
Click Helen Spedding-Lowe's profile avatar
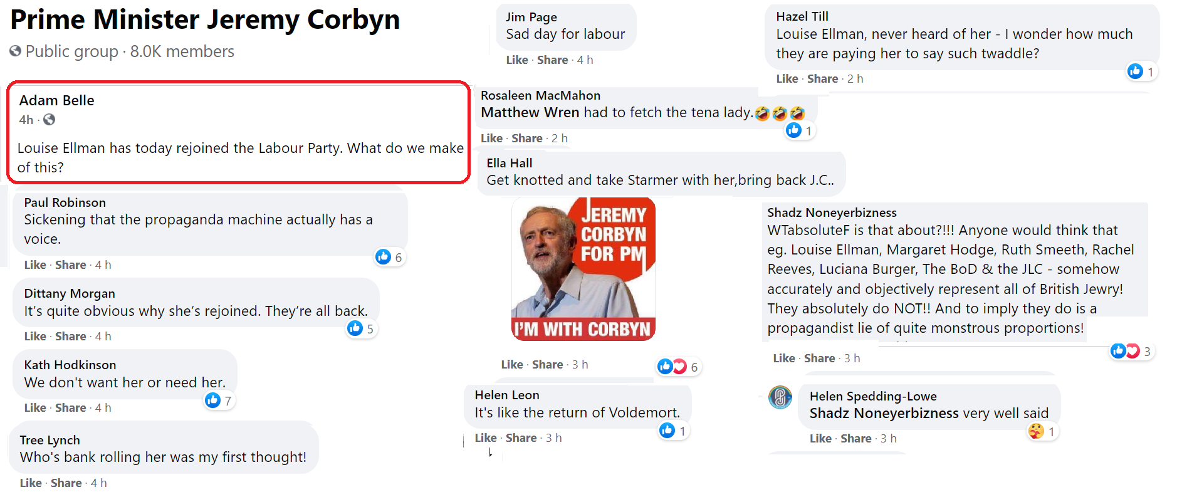click(x=780, y=397)
